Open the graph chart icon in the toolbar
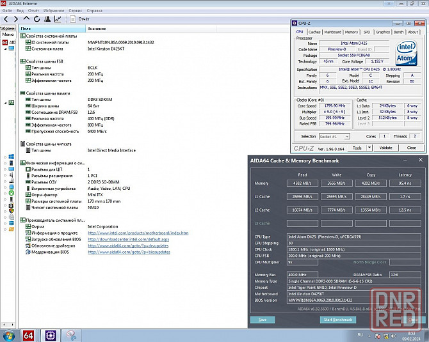The height and width of the screenshot is (342, 429). (58, 19)
